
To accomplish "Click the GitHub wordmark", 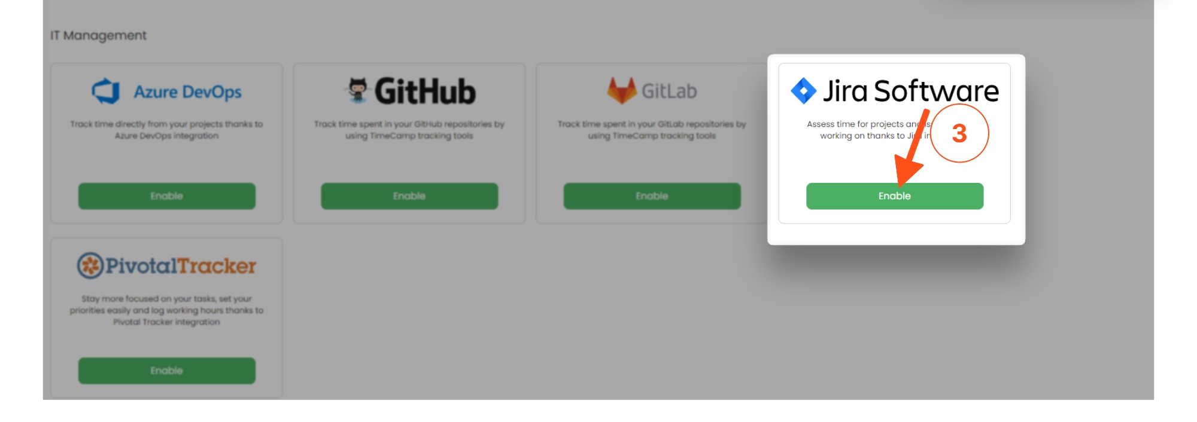I will coord(425,91).
